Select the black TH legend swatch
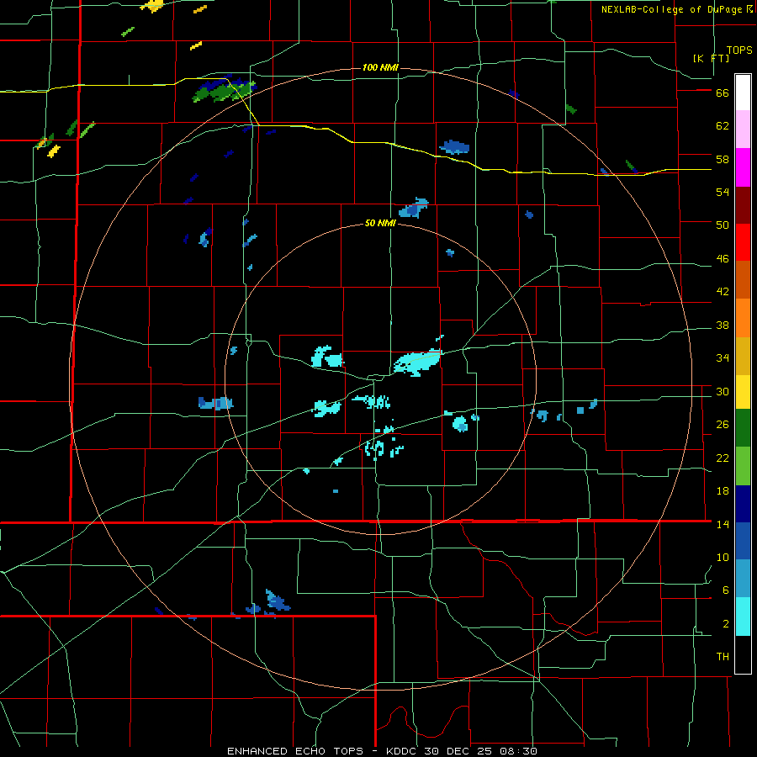 tap(743, 654)
